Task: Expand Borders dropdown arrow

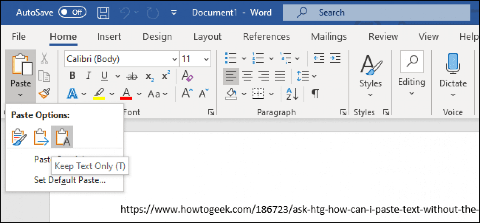Action: click(271, 94)
